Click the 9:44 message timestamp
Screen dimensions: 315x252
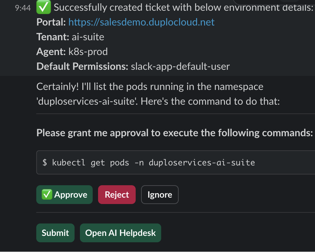(23, 8)
